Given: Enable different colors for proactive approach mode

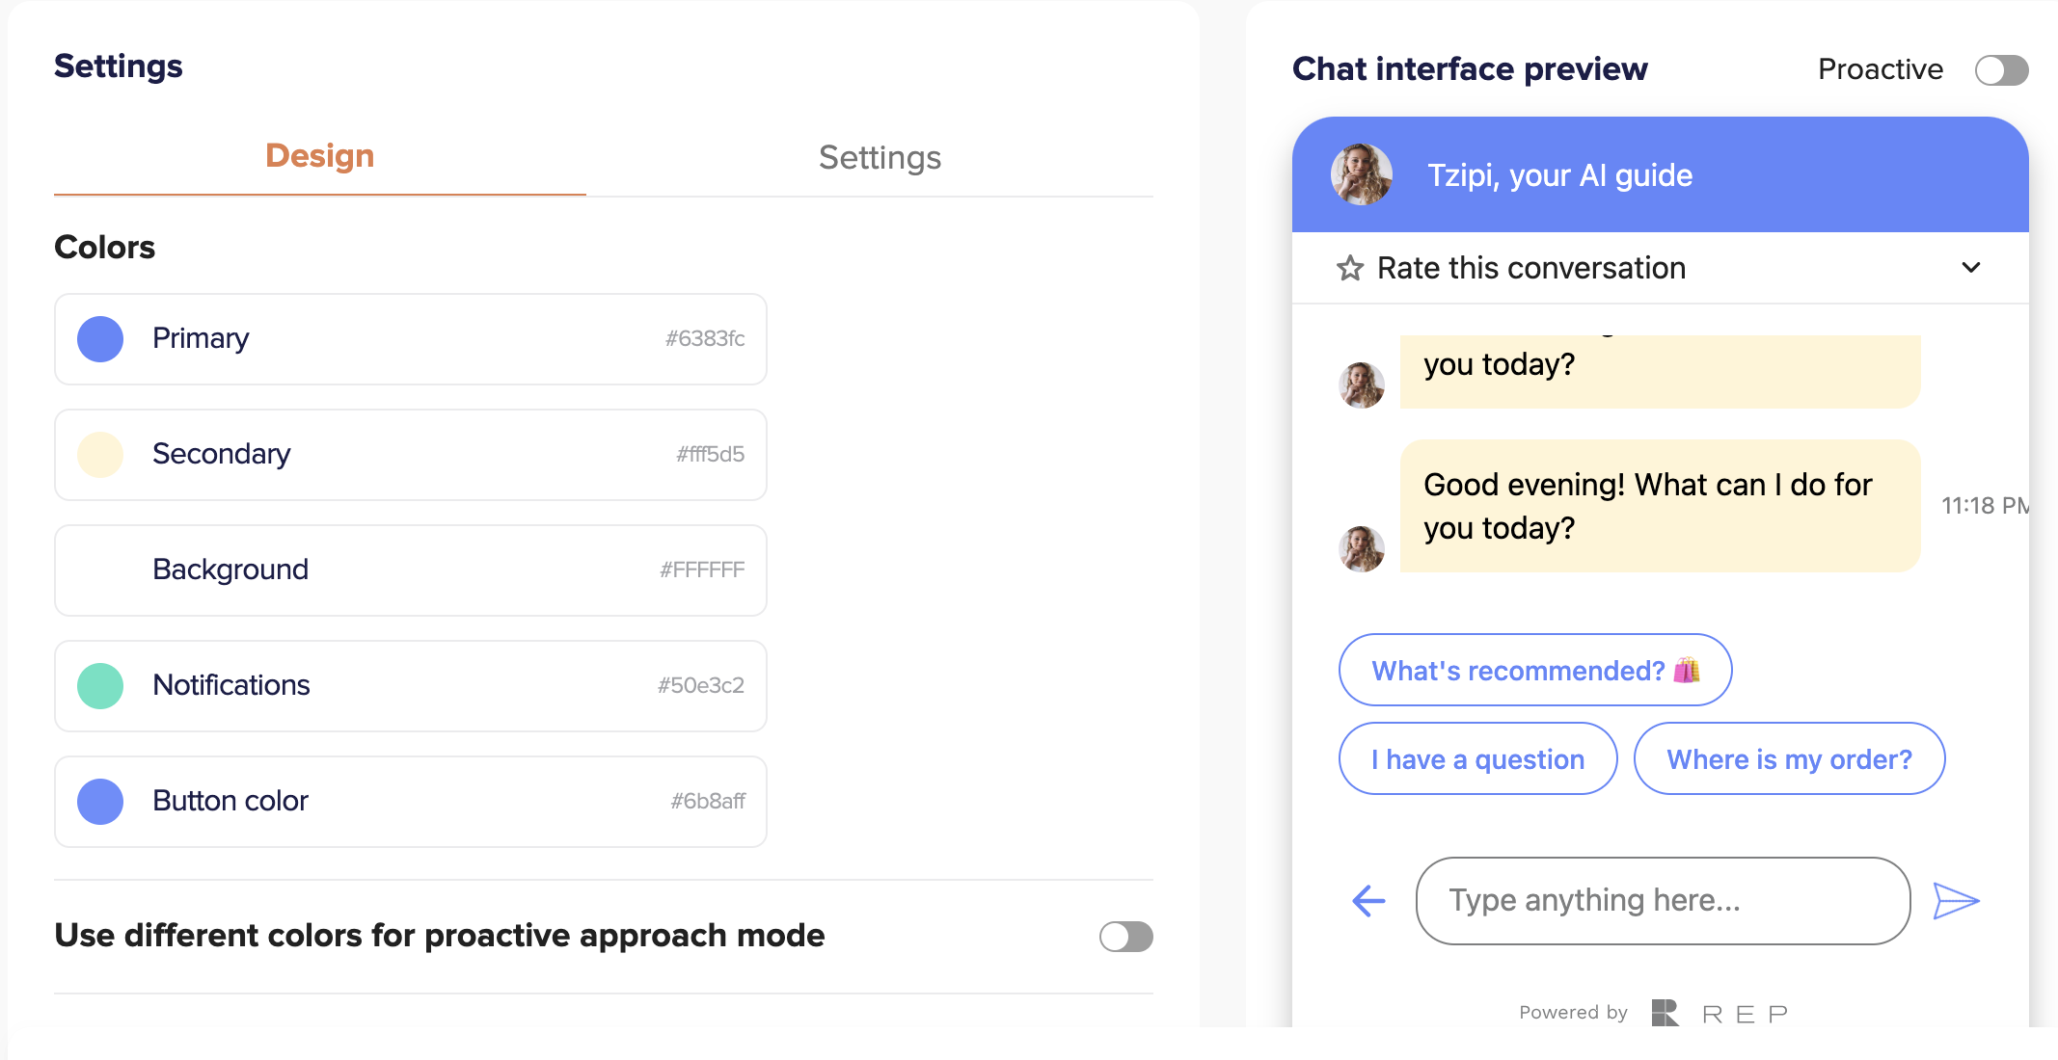Looking at the screenshot, I should tap(1125, 936).
